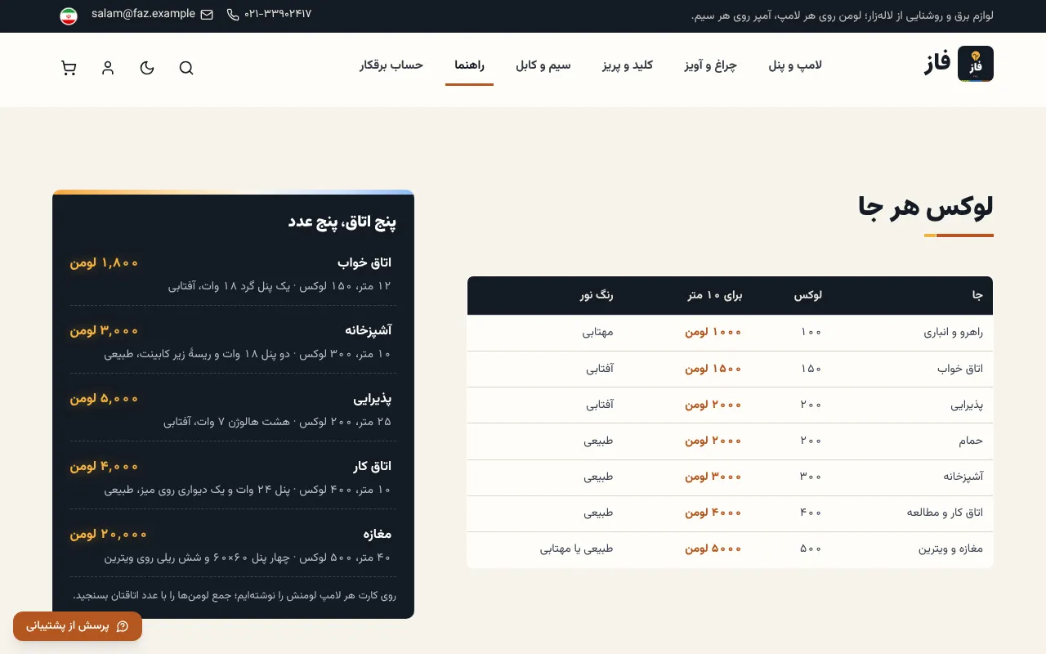Click the envelope email icon
Image resolution: width=1046 pixels, height=654 pixels.
(x=207, y=15)
